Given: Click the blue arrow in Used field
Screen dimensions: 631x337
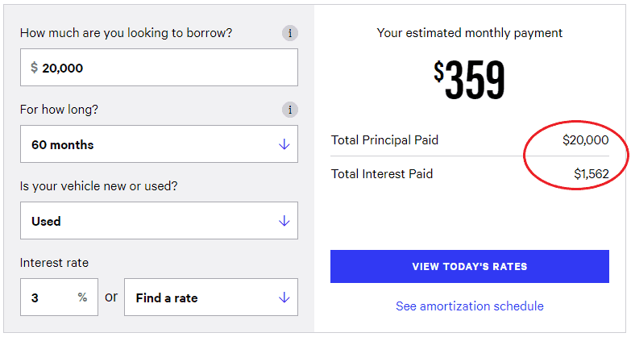Looking at the screenshot, I should click(284, 221).
